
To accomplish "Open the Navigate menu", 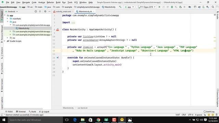I will [x=26, y=2].
